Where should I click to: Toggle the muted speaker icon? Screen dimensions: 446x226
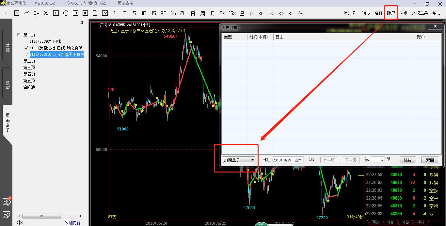19,222
